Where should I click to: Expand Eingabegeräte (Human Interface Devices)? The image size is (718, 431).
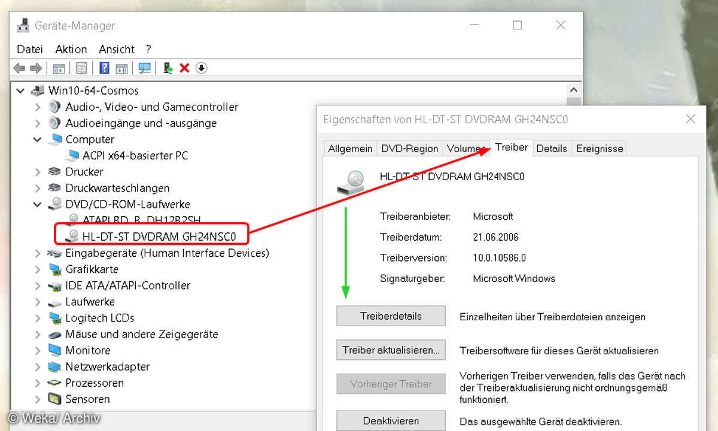[x=38, y=253]
